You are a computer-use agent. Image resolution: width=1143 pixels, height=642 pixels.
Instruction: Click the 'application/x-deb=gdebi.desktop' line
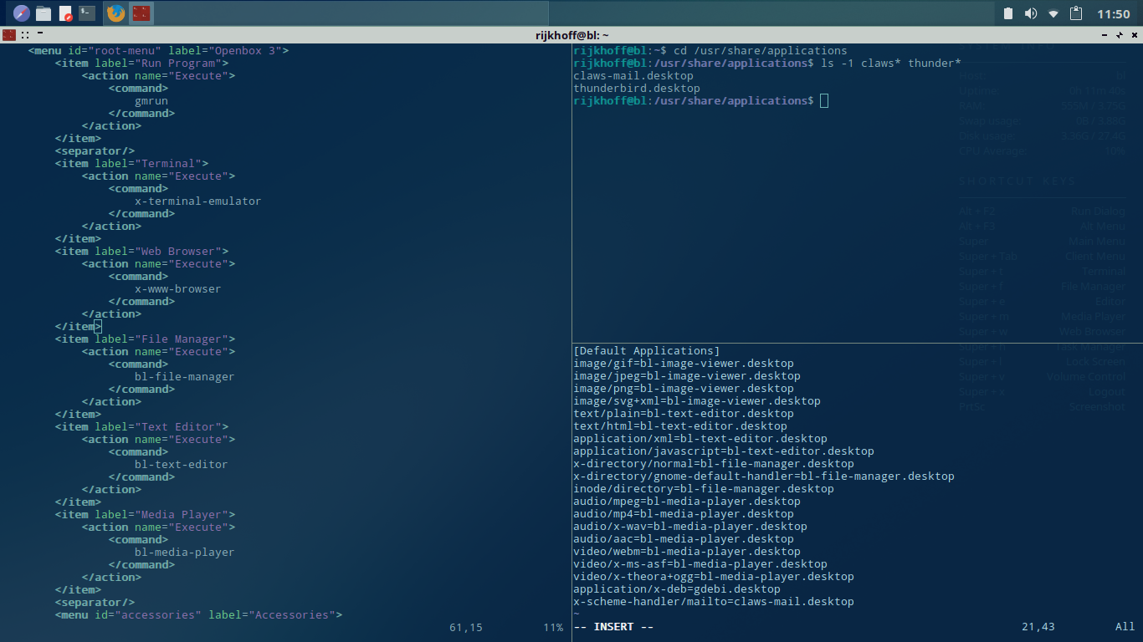pyautogui.click(x=677, y=588)
